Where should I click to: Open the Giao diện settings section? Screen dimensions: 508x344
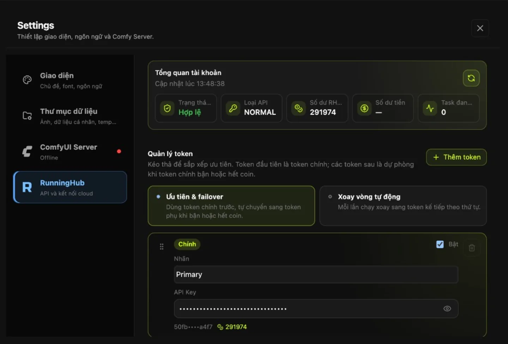(70, 81)
